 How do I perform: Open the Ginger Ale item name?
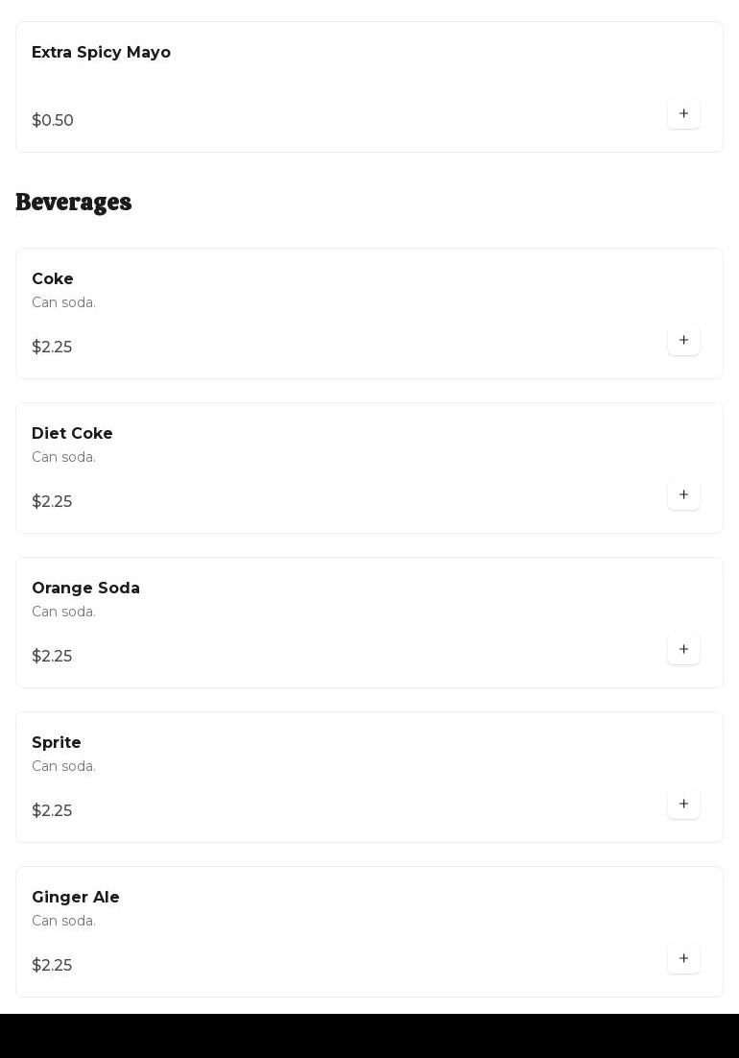click(76, 898)
